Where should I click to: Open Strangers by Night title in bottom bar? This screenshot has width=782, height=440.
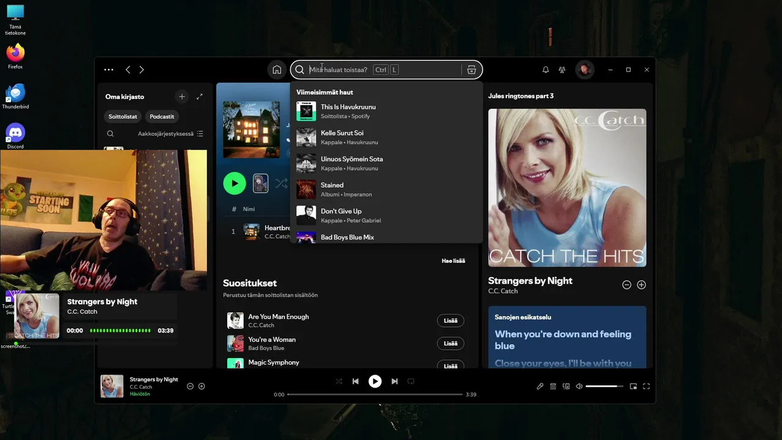154,380
